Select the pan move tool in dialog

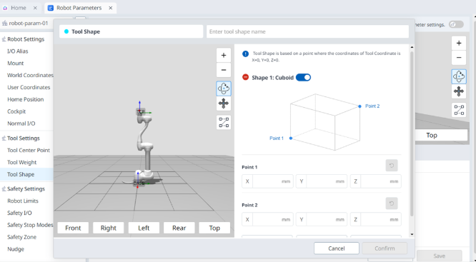click(224, 104)
